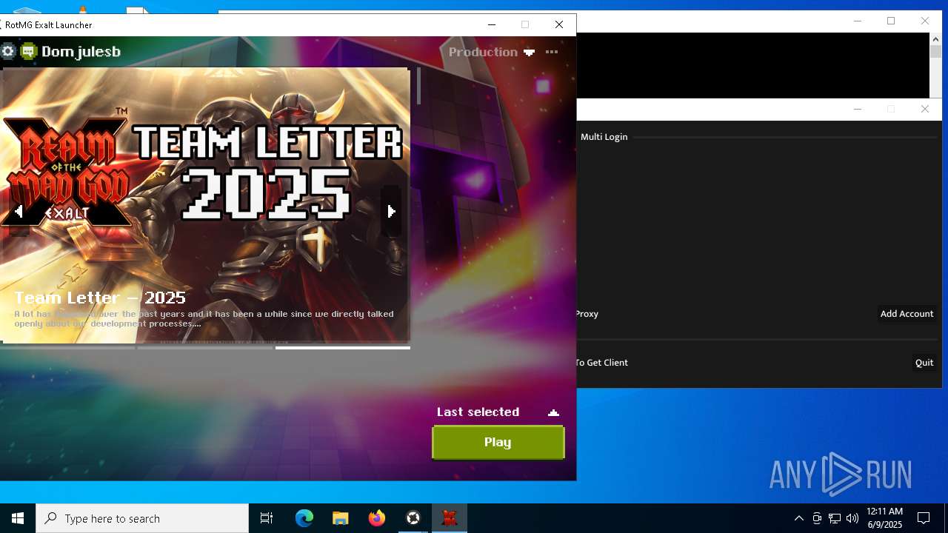
Task: Open launcher settings gear icon
Action: 8,51
